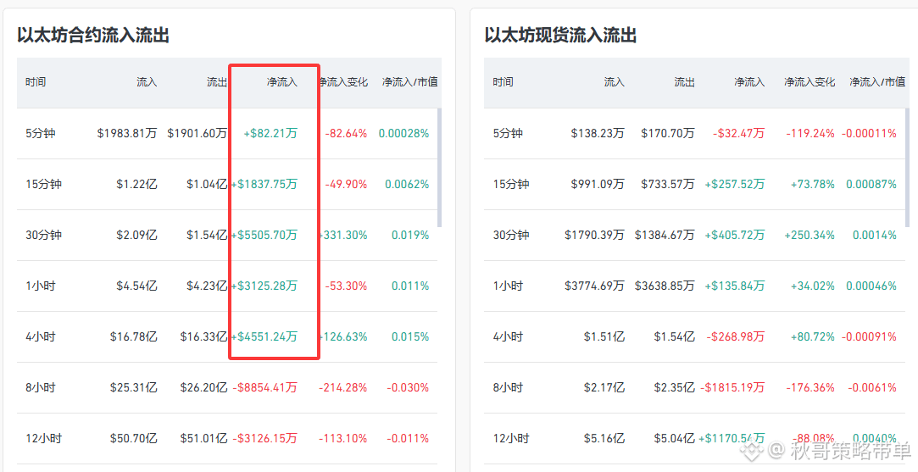
Task: Click the inflow value $4.54亿
Action: tap(137, 286)
